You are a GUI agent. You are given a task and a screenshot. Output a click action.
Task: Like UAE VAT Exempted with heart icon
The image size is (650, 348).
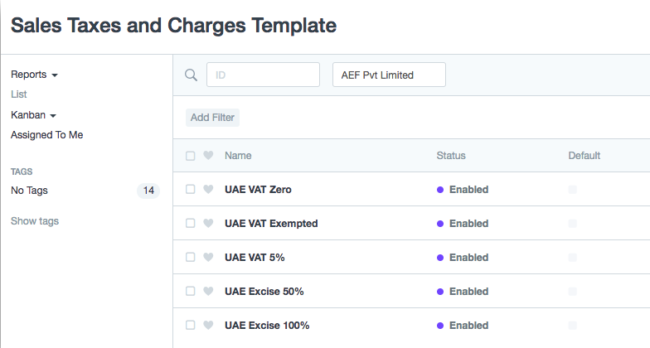click(x=208, y=223)
